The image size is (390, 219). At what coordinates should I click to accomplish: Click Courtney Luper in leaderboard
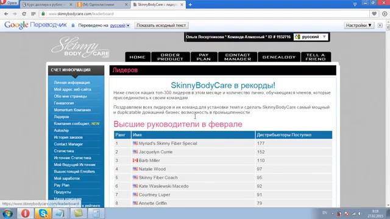(154, 195)
